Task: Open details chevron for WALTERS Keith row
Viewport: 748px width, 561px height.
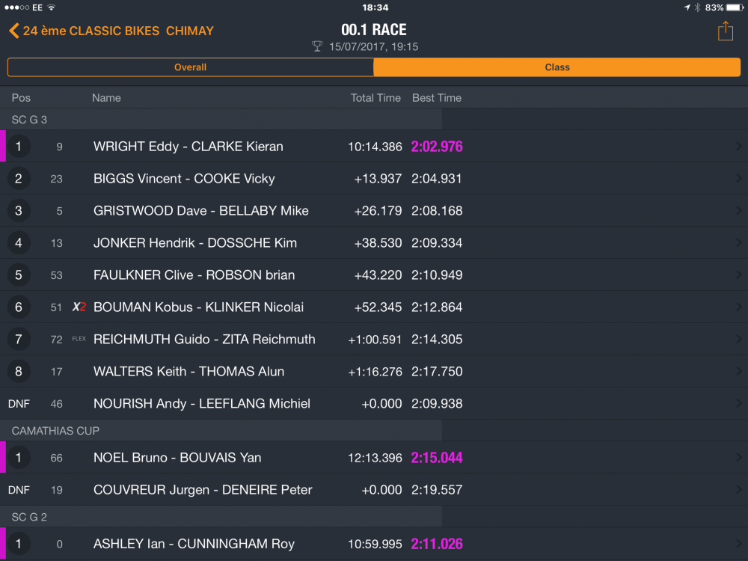Action: pos(738,371)
